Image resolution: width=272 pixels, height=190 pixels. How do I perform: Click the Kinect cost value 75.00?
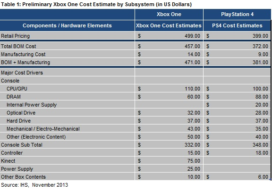194,161
